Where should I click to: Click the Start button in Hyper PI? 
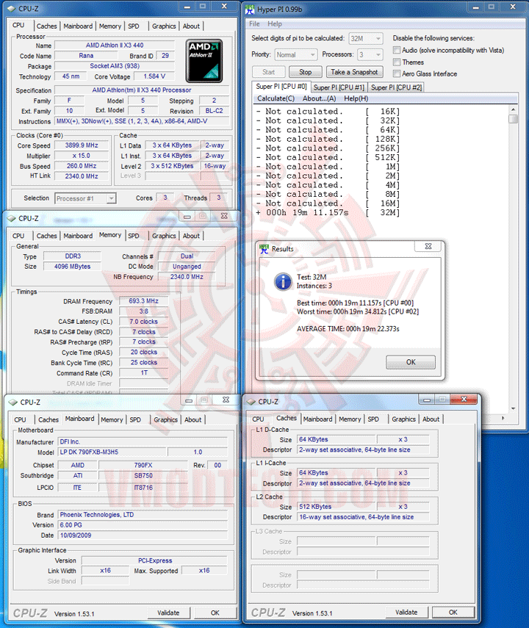point(268,72)
